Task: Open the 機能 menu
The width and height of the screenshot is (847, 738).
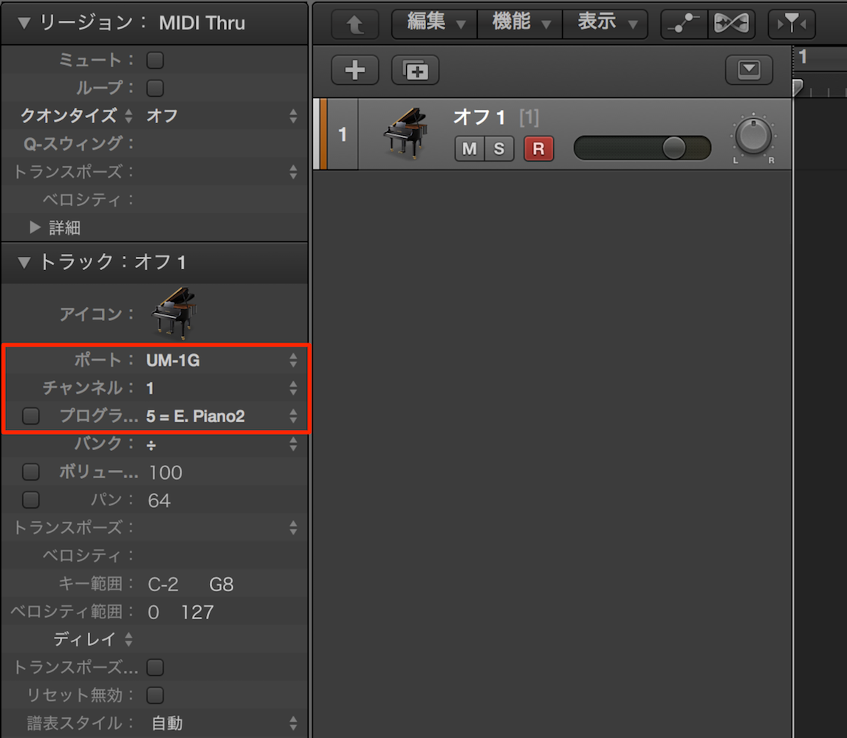Action: 520,24
